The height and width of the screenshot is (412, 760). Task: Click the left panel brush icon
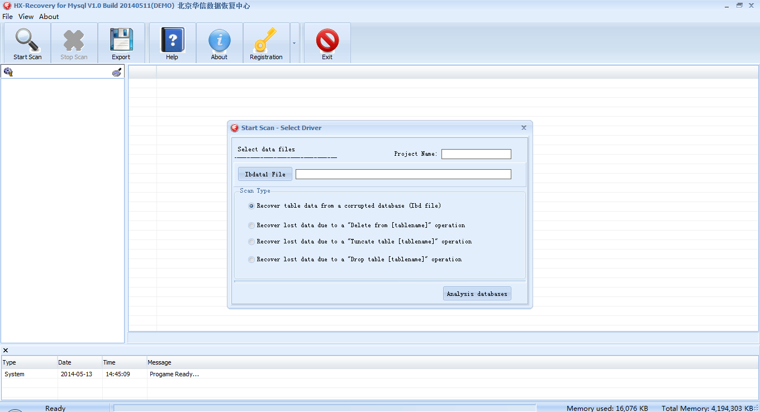(x=117, y=72)
